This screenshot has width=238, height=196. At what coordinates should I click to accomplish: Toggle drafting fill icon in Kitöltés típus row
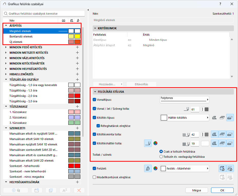[214, 118]
